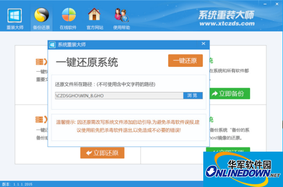The height and width of the screenshot is (187, 283).
Task: Click the 一键还原系统 heading text
Action: (x=87, y=62)
